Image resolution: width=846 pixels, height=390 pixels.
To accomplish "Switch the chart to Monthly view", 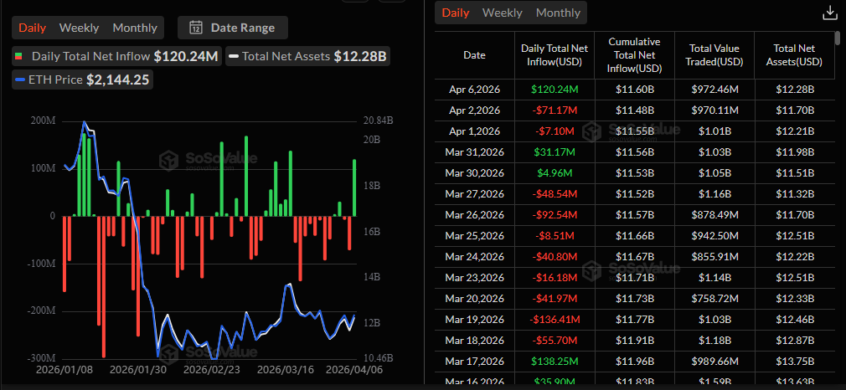I will pyautogui.click(x=135, y=28).
